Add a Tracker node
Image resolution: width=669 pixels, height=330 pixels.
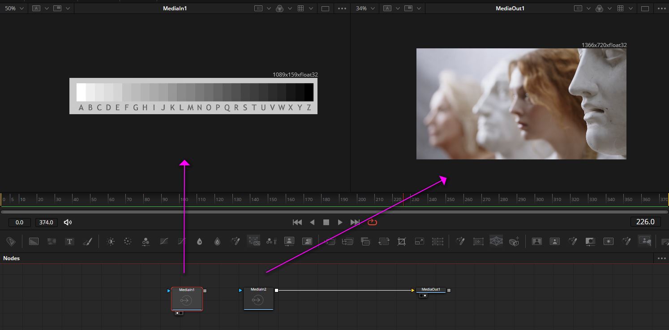coord(478,241)
